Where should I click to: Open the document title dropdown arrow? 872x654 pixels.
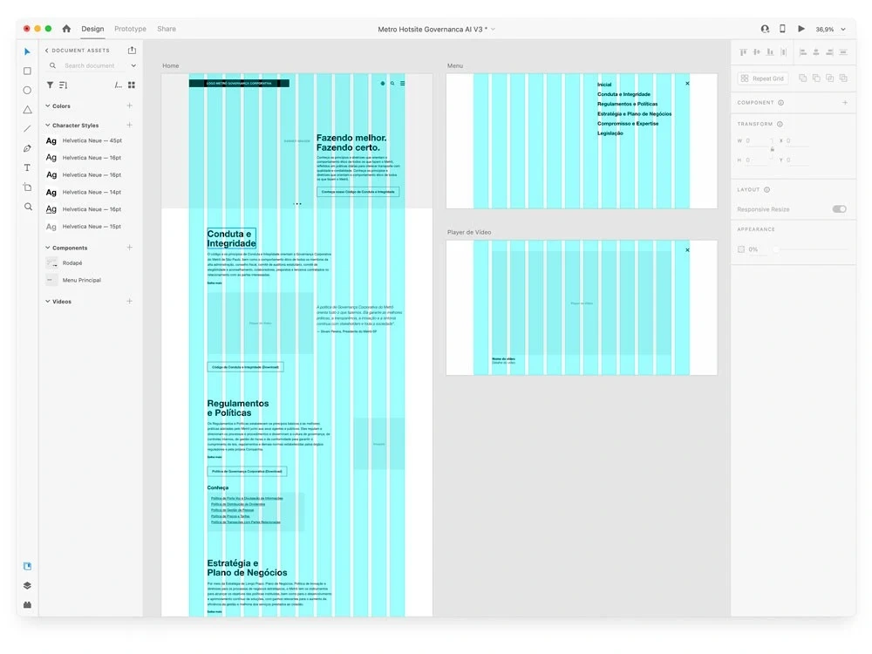click(493, 29)
